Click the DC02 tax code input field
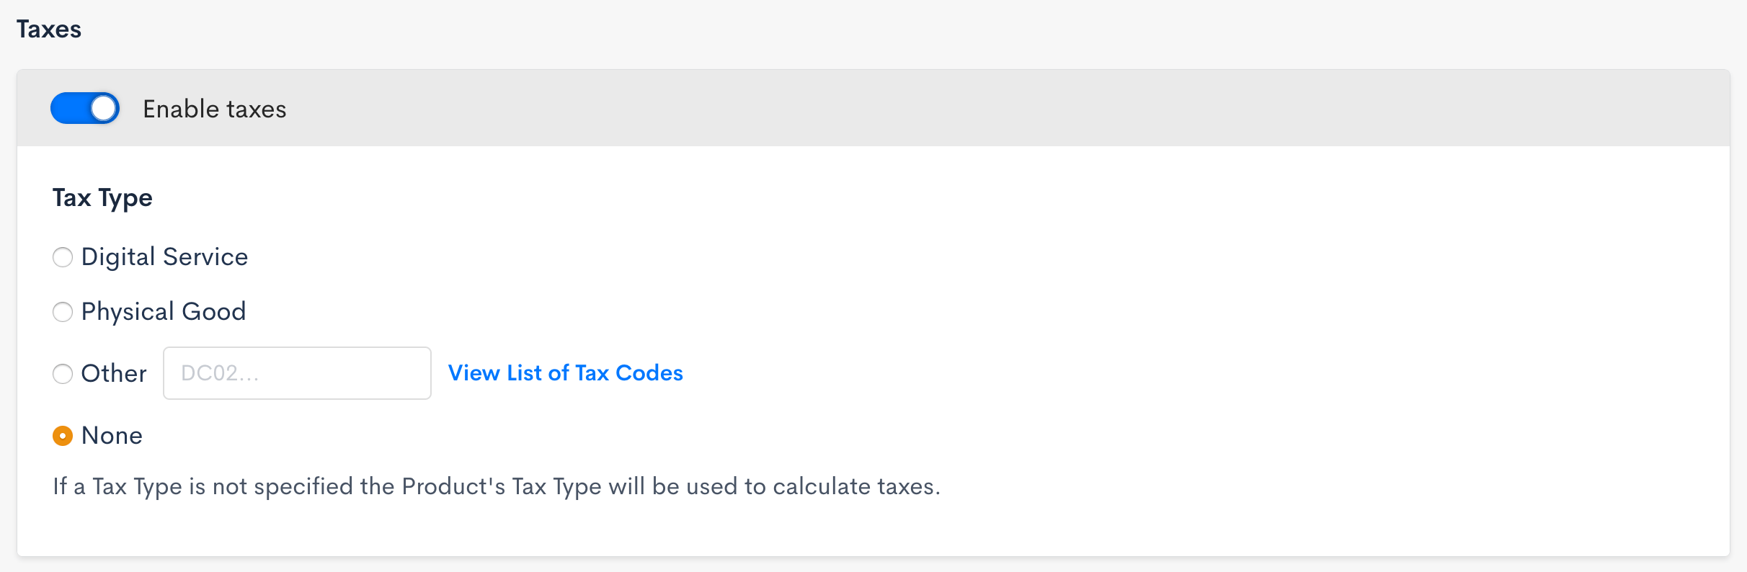Screen dimensions: 1747x572 pos(297,373)
